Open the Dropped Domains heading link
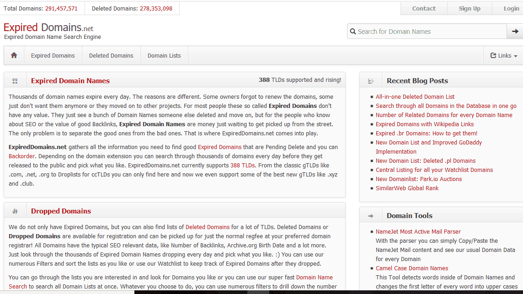The width and height of the screenshot is (523, 294). click(x=61, y=211)
